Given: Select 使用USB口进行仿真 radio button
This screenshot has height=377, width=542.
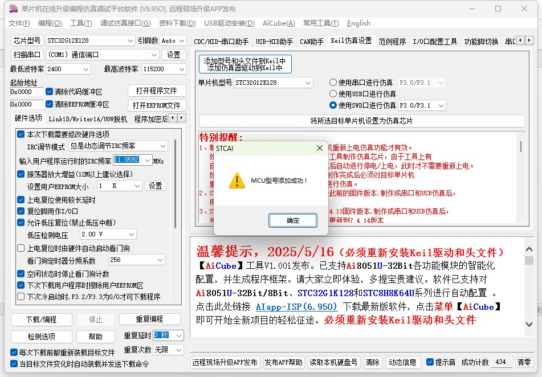Looking at the screenshot, I should (333, 93).
